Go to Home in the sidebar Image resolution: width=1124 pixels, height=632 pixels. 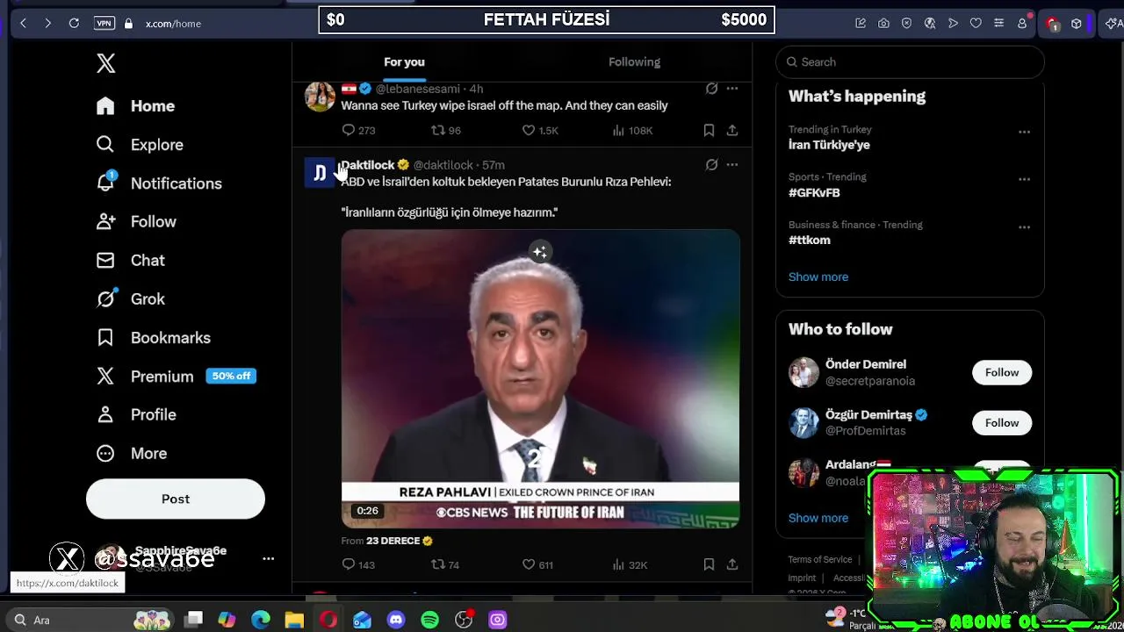click(x=135, y=105)
